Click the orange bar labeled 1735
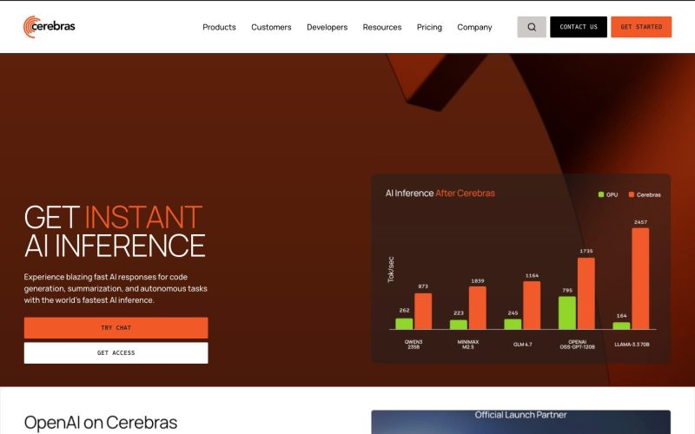695x434 pixels. [x=586, y=293]
